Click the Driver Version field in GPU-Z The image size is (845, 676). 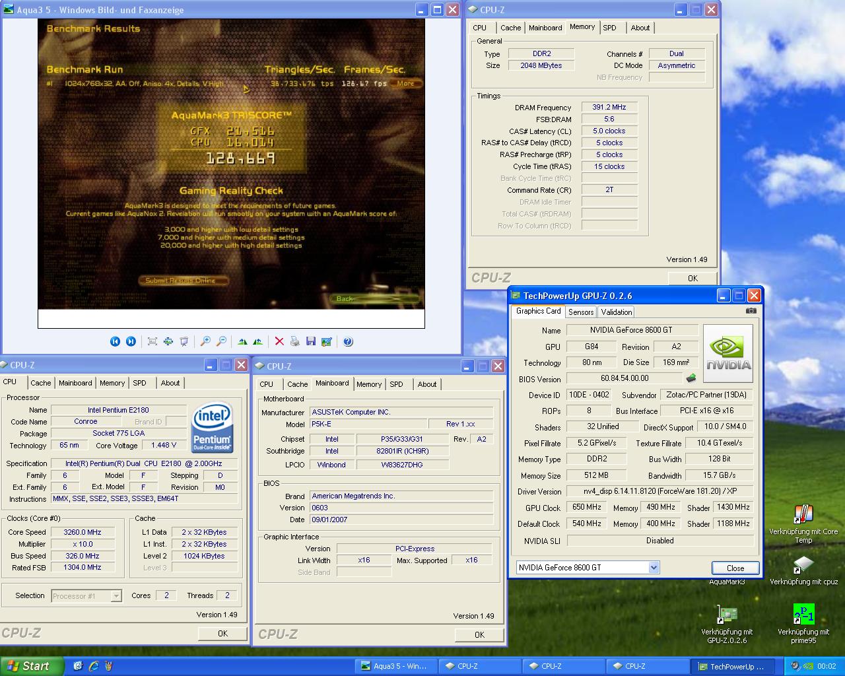click(660, 491)
